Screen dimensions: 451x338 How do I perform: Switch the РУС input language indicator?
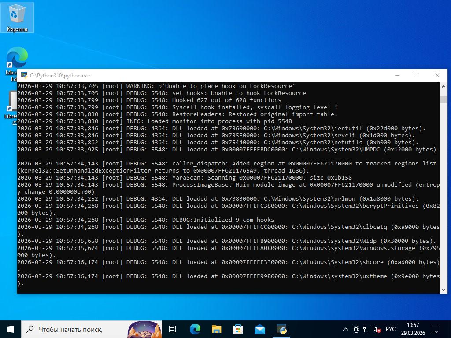(x=390, y=329)
